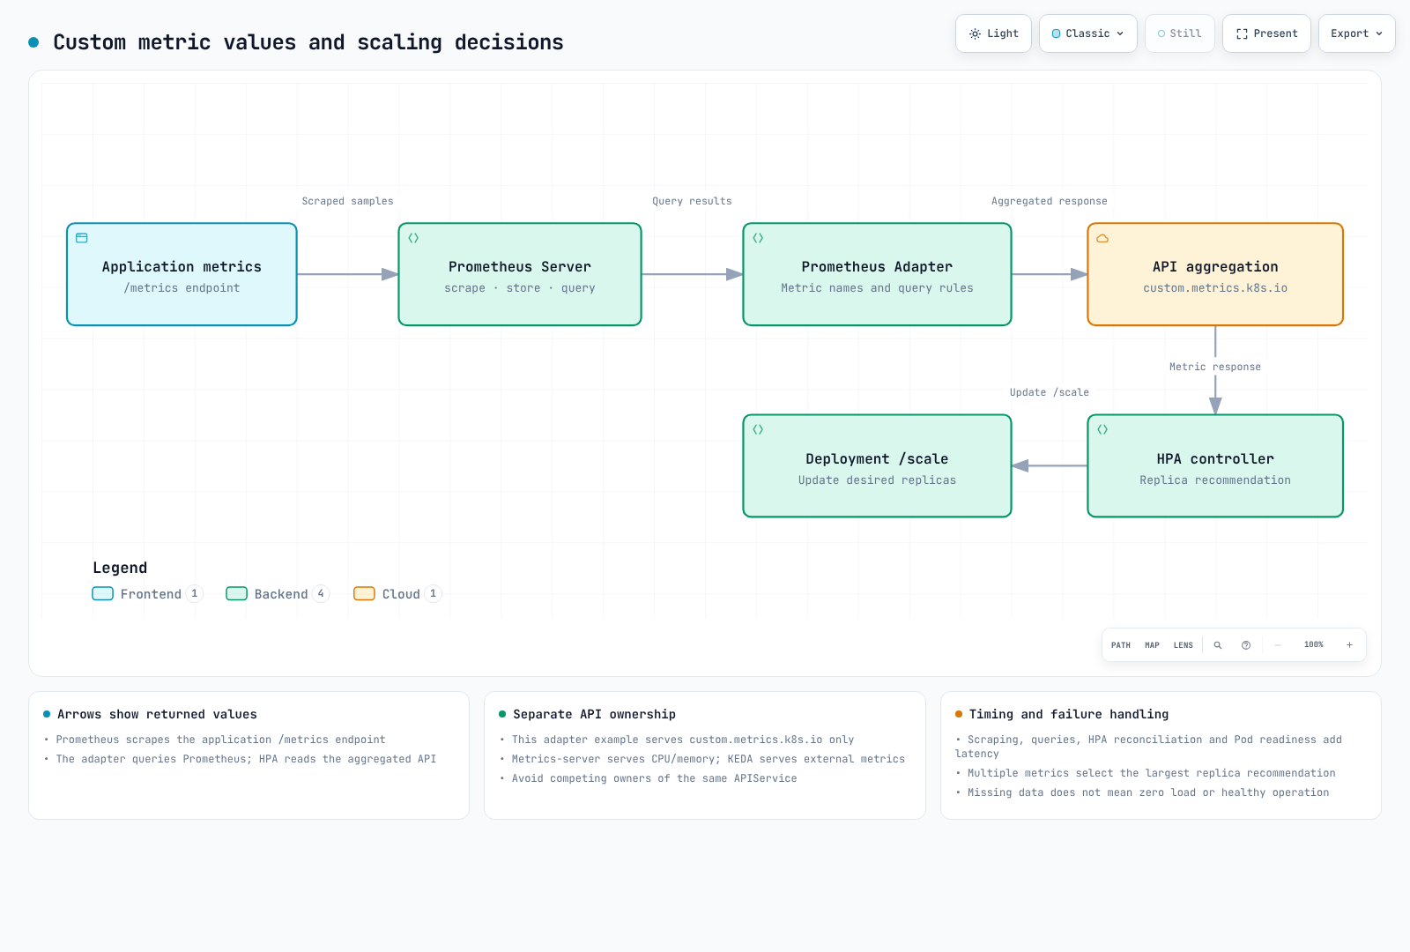Start presentation with the Present button

tap(1266, 33)
